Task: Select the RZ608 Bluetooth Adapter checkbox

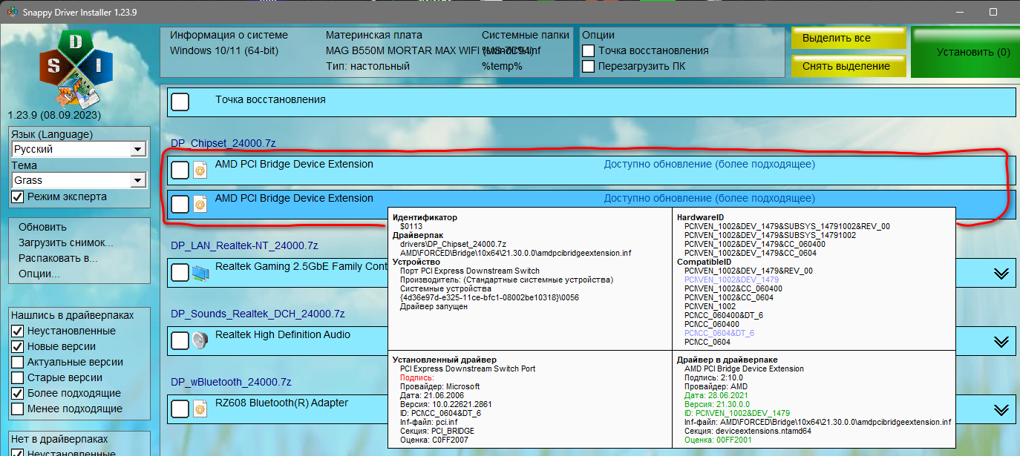Action: tap(180, 409)
